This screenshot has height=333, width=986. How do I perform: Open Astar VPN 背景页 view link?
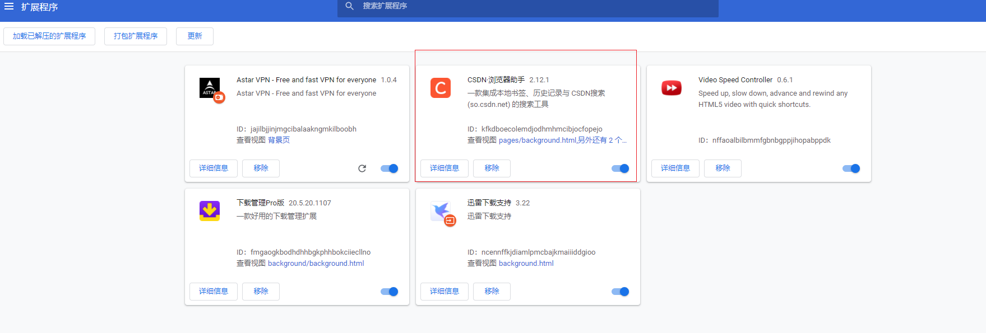pos(279,140)
